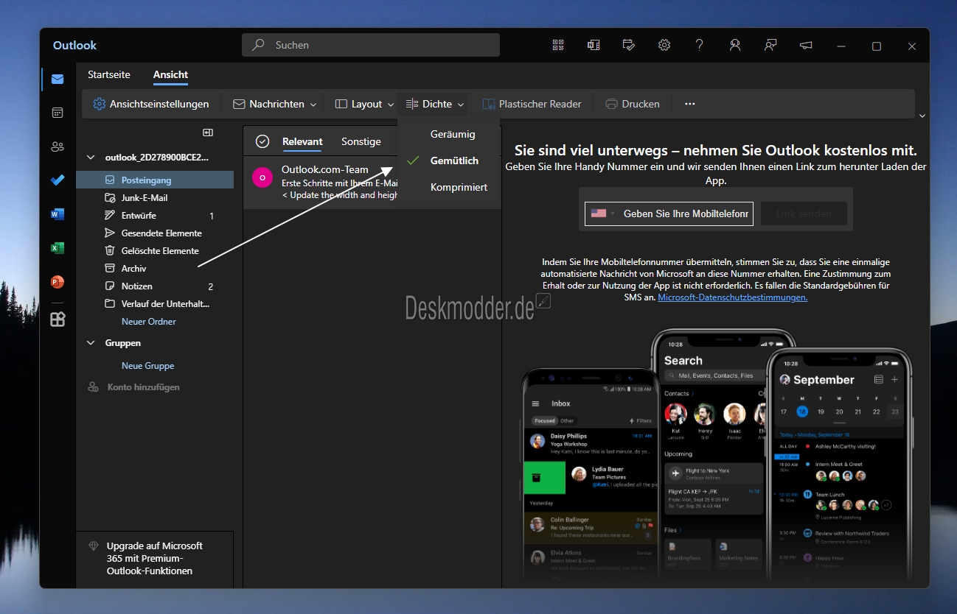Open Ansichtseinstellungen view settings
This screenshot has width=957, height=614.
(x=151, y=104)
